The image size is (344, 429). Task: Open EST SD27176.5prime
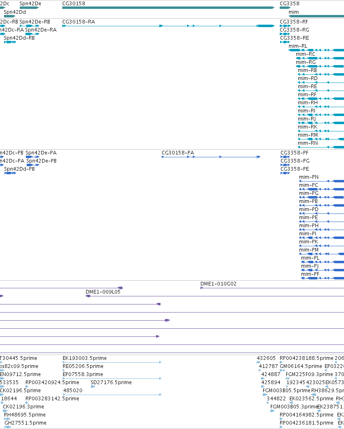coord(111,382)
